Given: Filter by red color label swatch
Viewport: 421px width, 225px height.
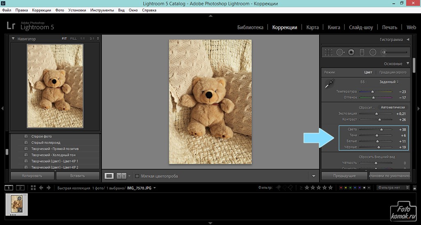Looking at the screenshot, I should pos(341,188).
